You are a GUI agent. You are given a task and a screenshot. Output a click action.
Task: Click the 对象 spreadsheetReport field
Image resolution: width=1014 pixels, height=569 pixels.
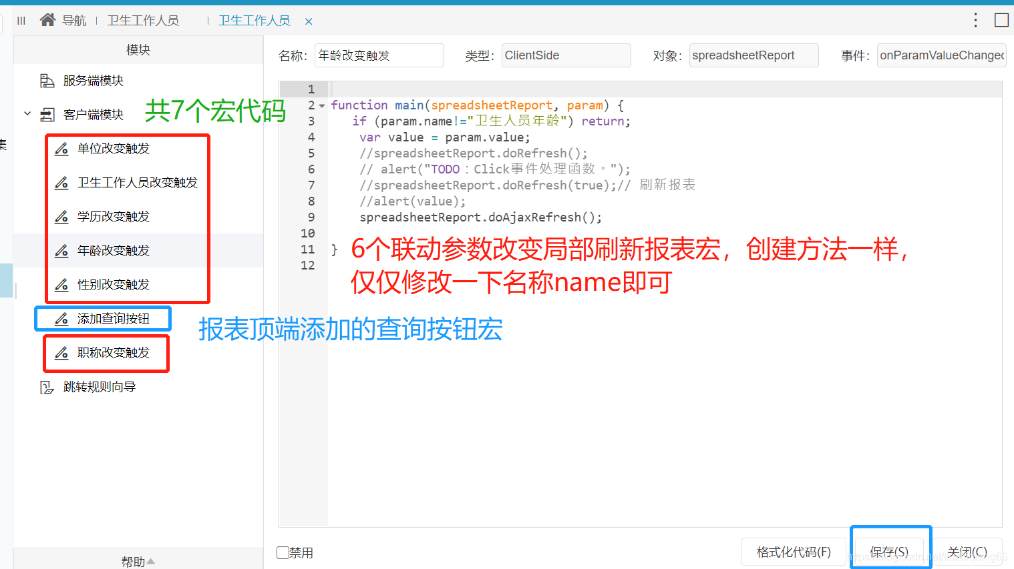753,55
